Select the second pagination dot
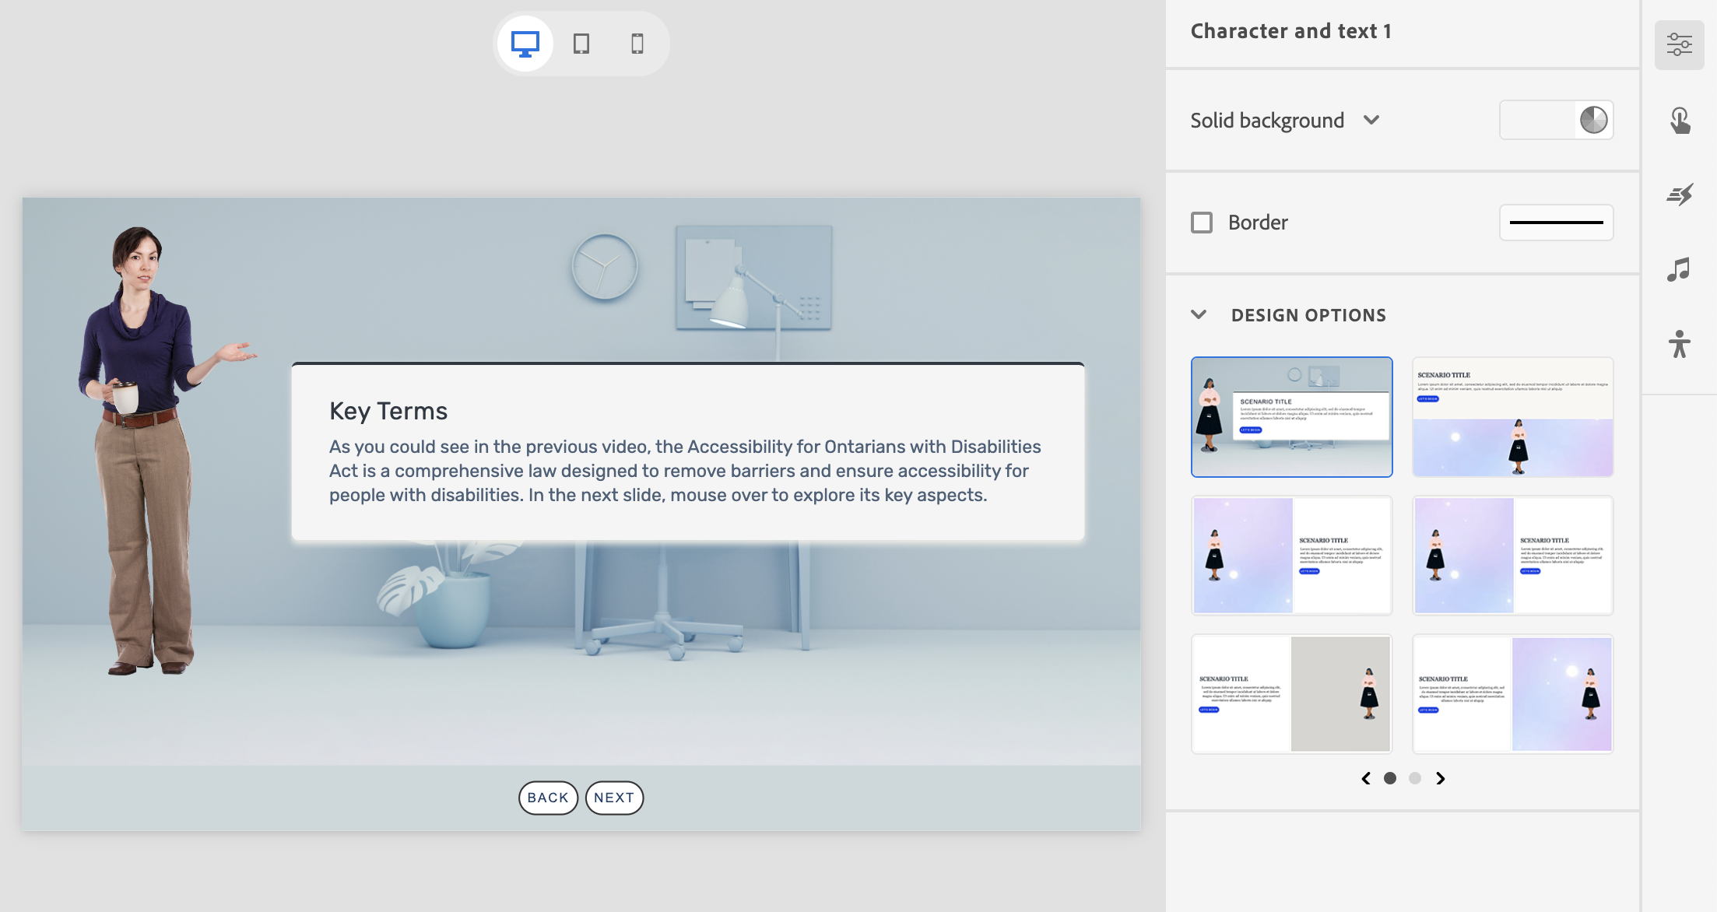This screenshot has height=912, width=1717. coord(1415,778)
